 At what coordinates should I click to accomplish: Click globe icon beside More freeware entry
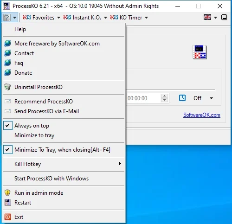point(7,43)
